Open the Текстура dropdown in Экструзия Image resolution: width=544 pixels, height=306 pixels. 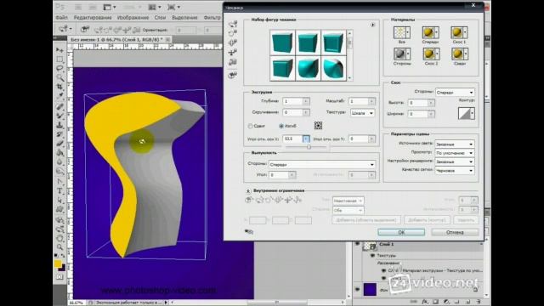coord(362,113)
